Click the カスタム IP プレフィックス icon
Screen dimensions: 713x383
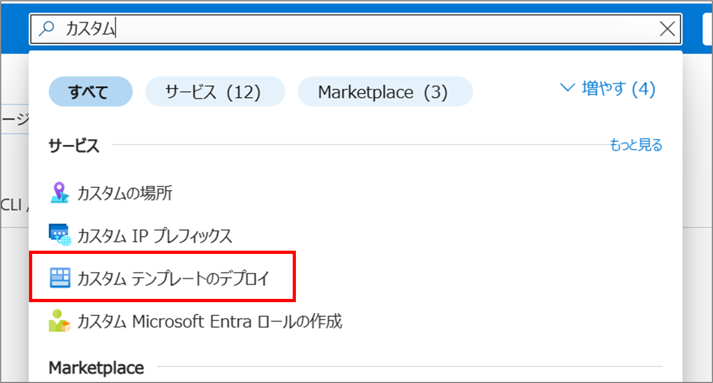tap(60, 235)
